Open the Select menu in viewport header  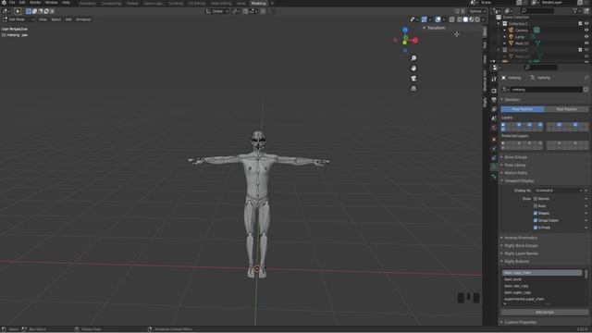pyautogui.click(x=55, y=19)
